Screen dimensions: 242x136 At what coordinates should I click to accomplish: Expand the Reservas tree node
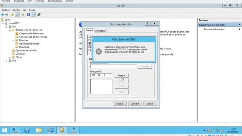click(x=14, y=40)
